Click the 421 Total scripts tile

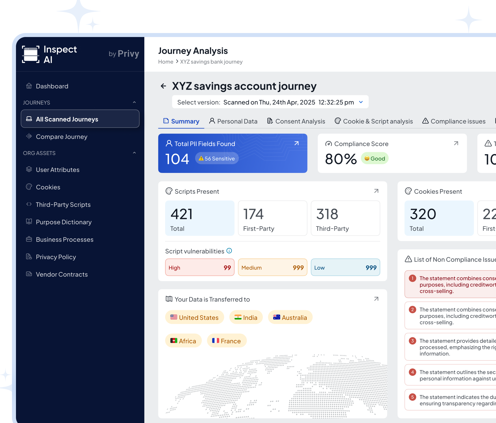(x=200, y=218)
